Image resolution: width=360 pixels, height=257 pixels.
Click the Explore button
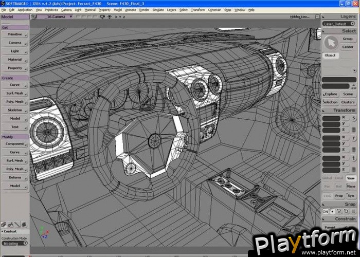[x=331, y=94]
